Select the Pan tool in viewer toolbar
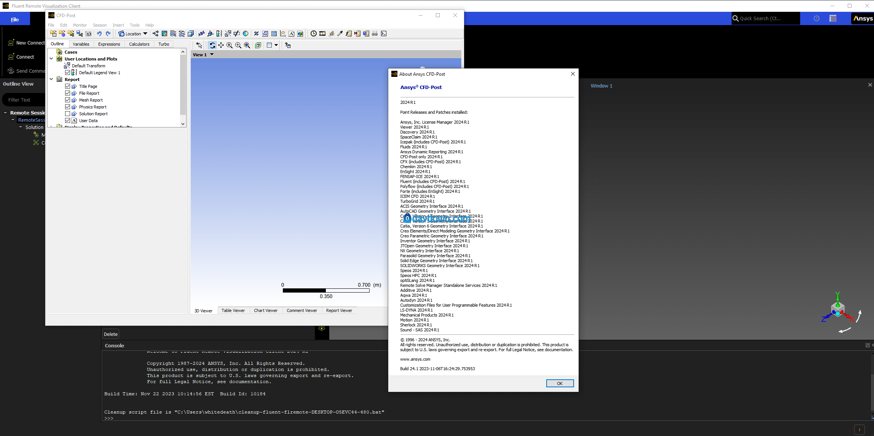Viewport: 874px width, 436px height. pyautogui.click(x=221, y=45)
